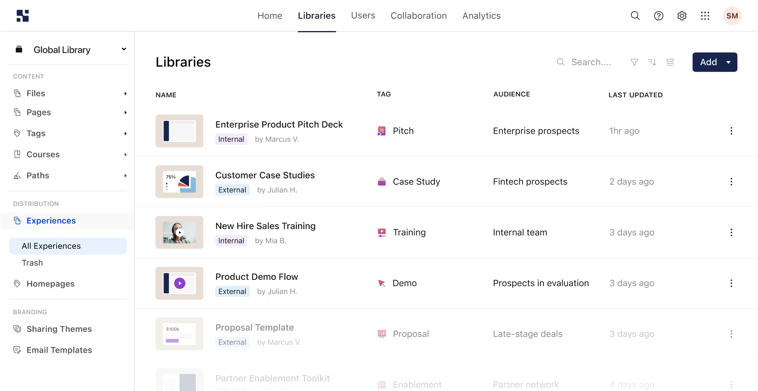Switch to list view layout icon
Screen dimensions: 758x391
click(x=670, y=62)
